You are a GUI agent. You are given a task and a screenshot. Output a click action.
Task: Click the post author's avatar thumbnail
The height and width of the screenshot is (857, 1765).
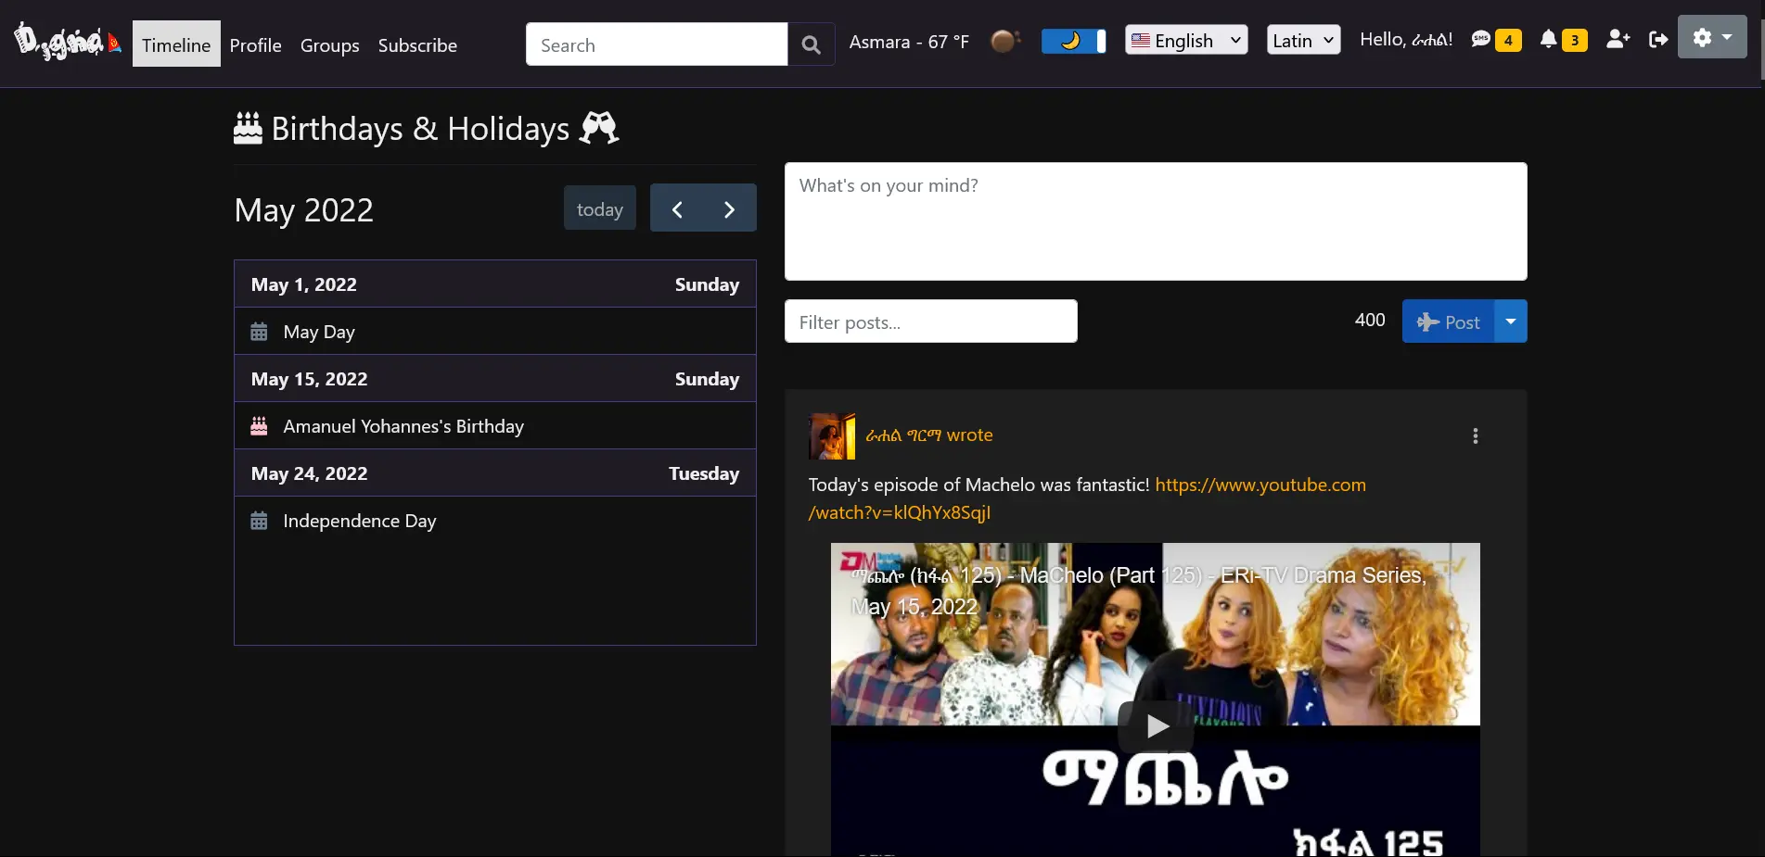(x=832, y=436)
